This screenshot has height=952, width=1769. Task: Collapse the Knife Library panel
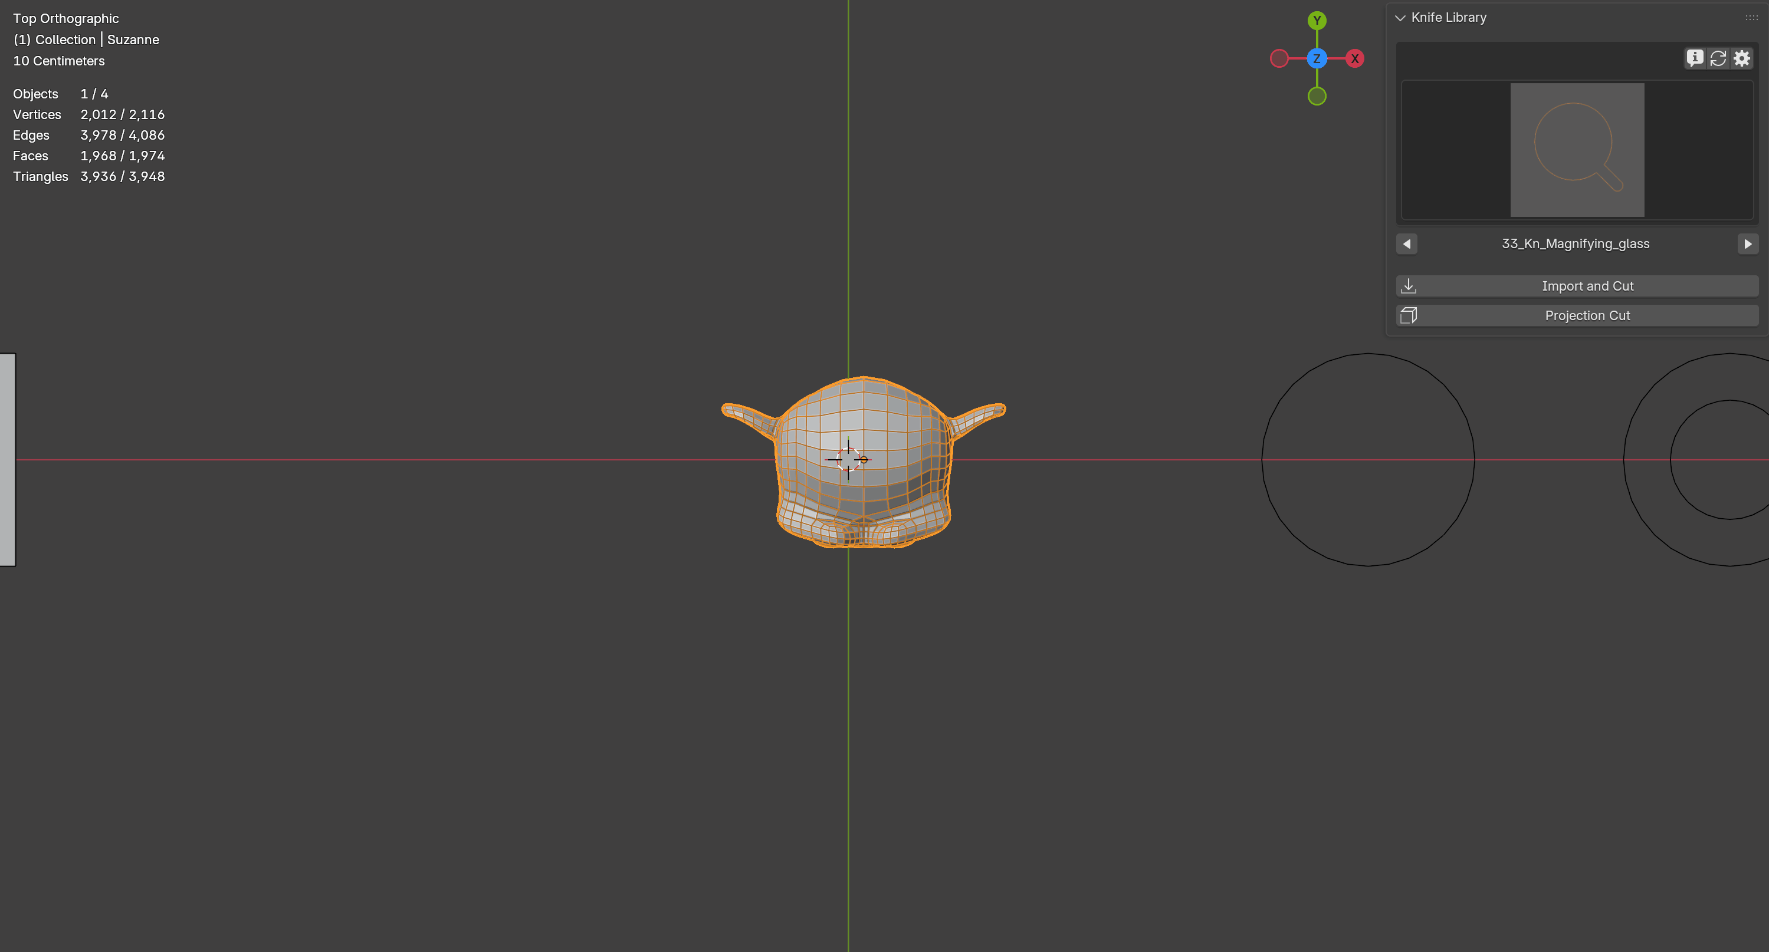point(1400,18)
